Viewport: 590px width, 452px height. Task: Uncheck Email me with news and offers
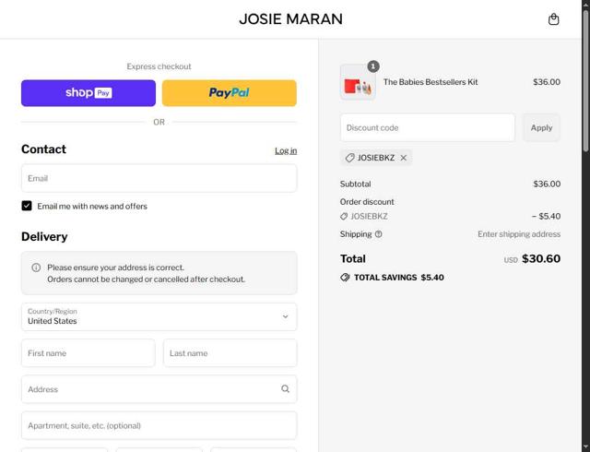[x=27, y=206]
